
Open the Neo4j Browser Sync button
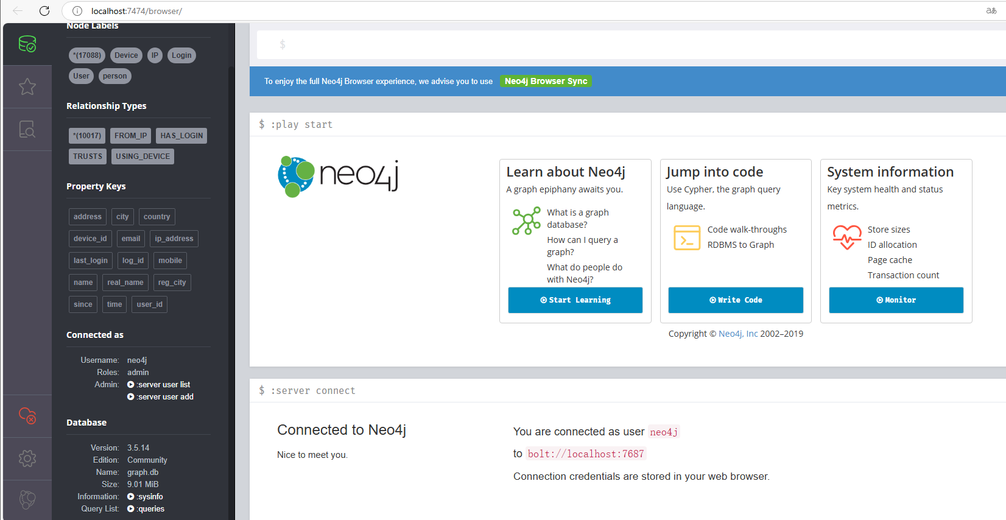pos(546,81)
